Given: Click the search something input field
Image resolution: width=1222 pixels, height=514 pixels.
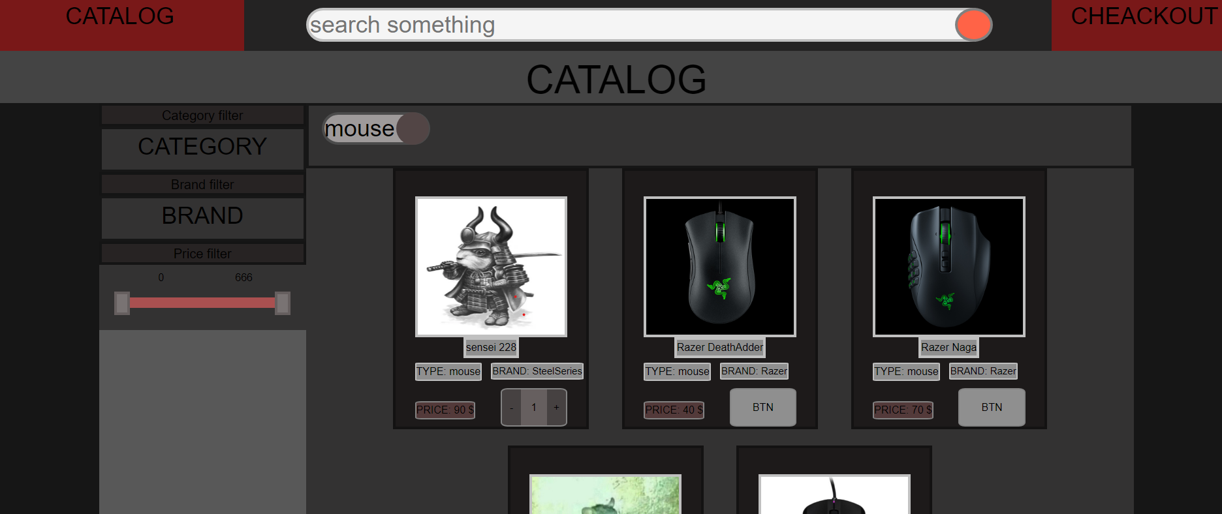Looking at the screenshot, I should [631, 25].
